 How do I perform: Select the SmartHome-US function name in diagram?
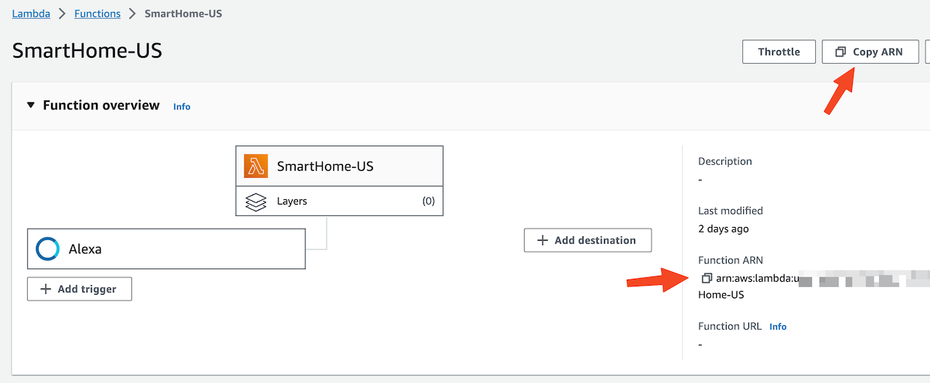325,166
